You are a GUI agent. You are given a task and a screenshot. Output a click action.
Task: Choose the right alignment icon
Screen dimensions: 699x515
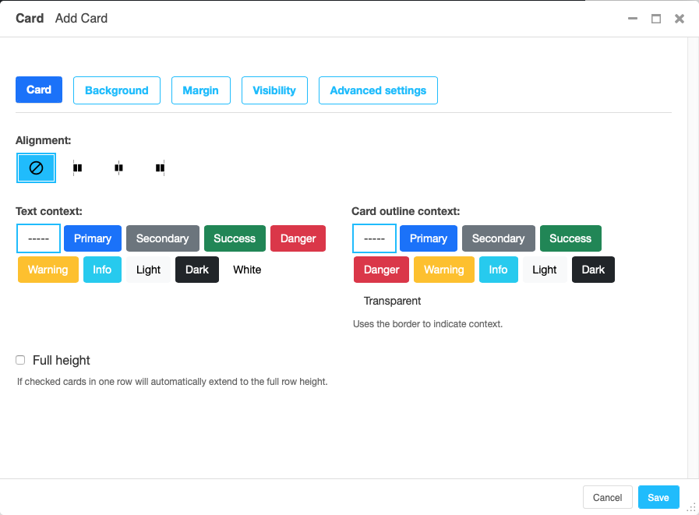[160, 168]
